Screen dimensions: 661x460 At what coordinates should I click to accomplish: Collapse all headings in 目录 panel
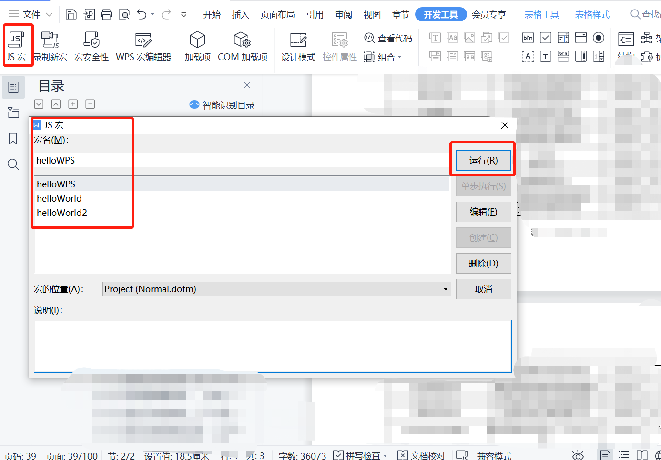coord(56,104)
